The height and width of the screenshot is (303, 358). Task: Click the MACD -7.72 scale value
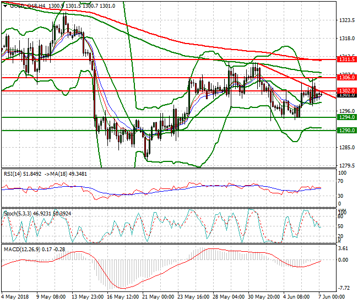(343, 288)
